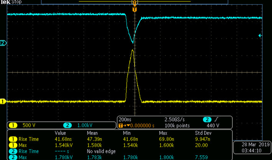Select the orange trigger position T marker
This screenshot has height=160, width=272.
click(x=135, y=9)
